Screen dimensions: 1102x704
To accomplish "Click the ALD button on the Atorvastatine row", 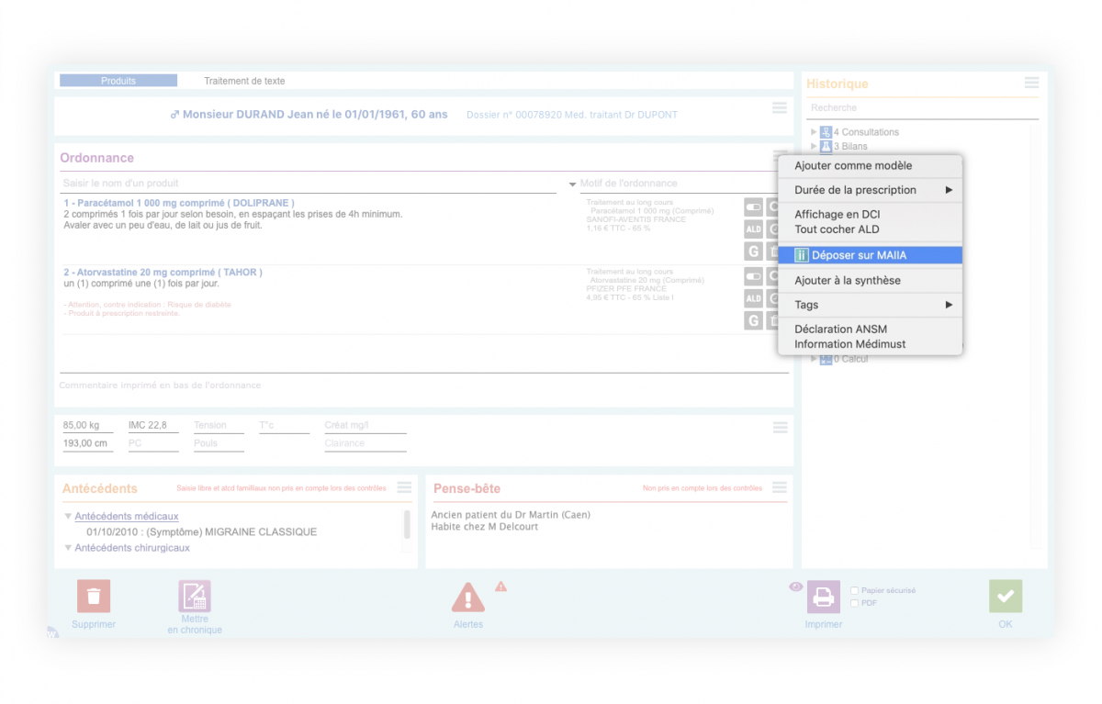I will (753, 298).
